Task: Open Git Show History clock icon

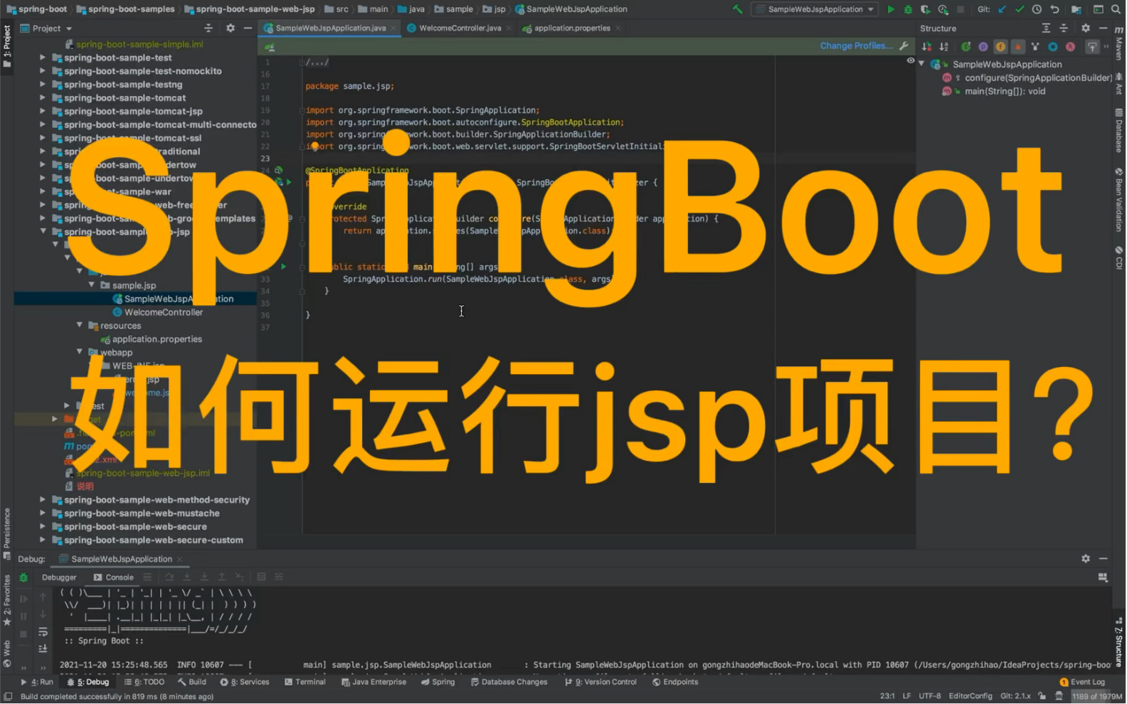Action: [x=1037, y=9]
